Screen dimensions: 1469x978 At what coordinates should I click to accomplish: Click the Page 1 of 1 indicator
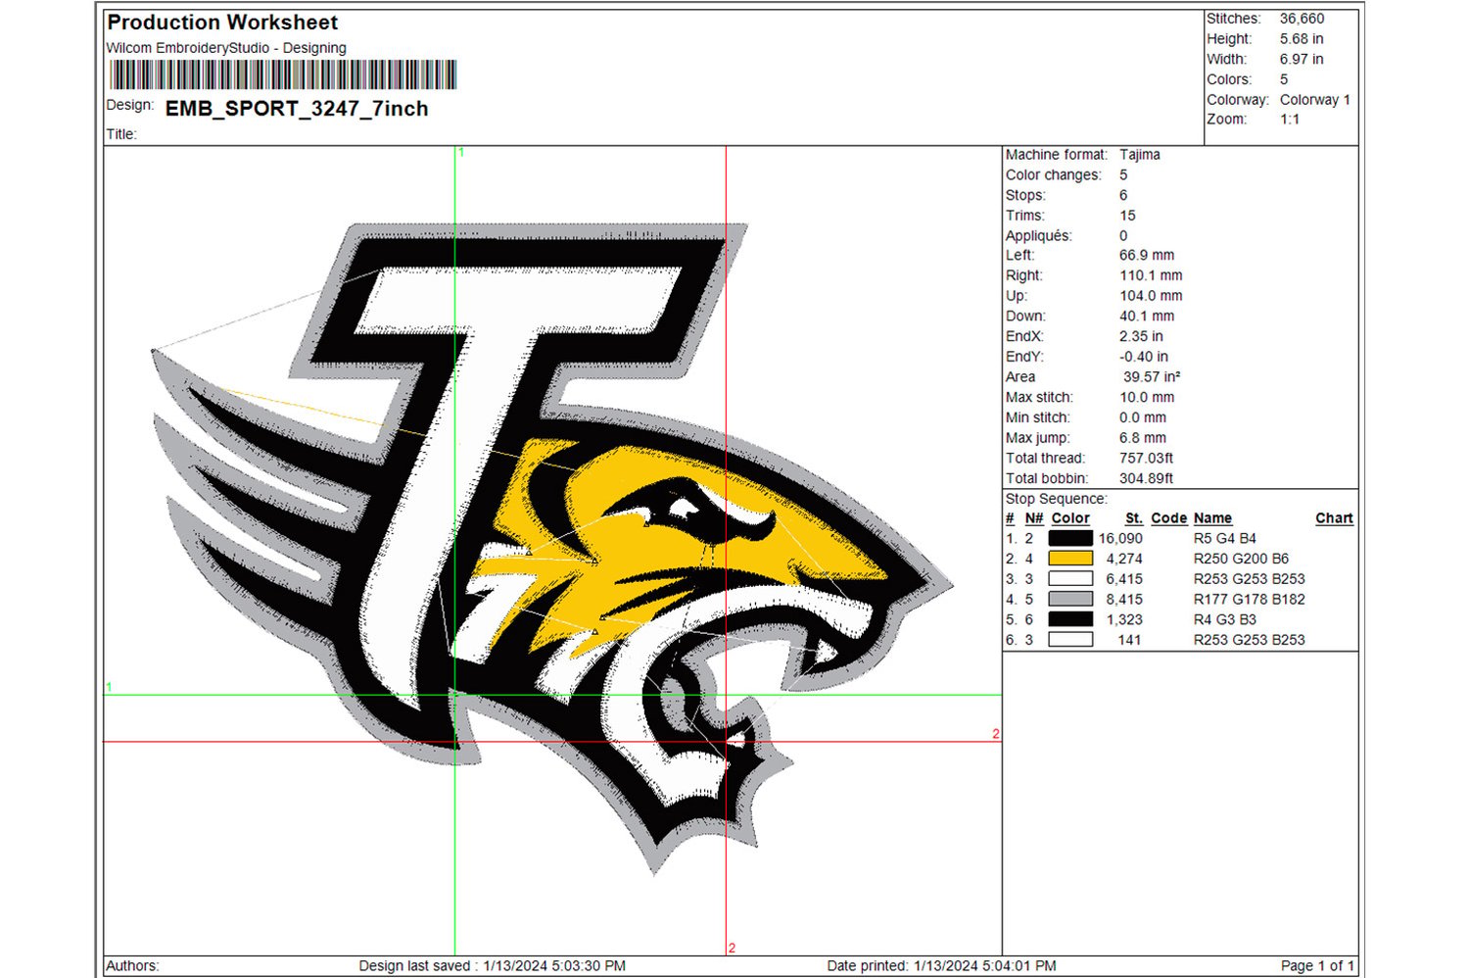[x=1317, y=966]
